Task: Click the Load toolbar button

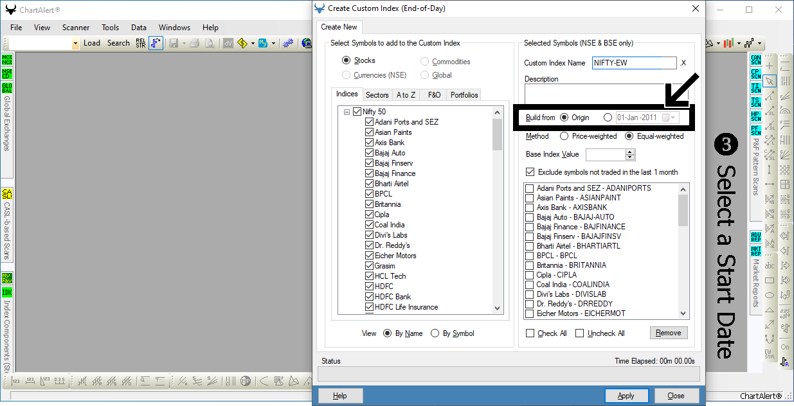Action: pyautogui.click(x=92, y=43)
